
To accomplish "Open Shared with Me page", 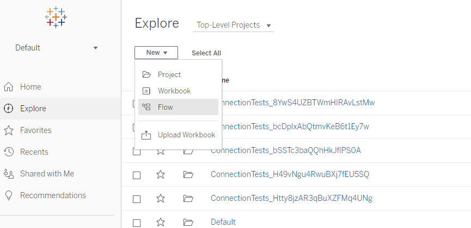I will (x=47, y=174).
